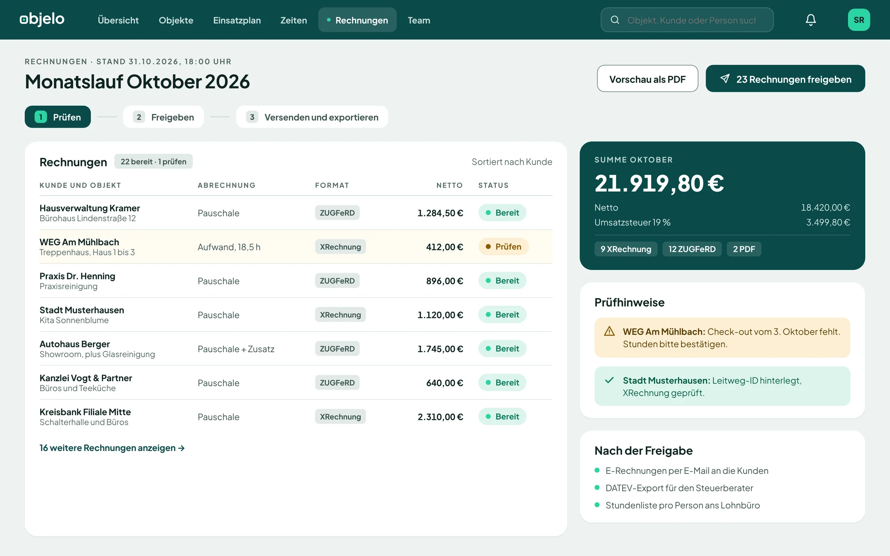
Task: Switch to the Zeiten section
Action: tap(294, 20)
